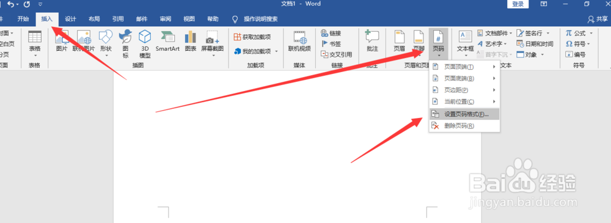611x223 pixels.
Task: Open 文档部件 (Quick Parts) dropdown
Action: [494, 33]
